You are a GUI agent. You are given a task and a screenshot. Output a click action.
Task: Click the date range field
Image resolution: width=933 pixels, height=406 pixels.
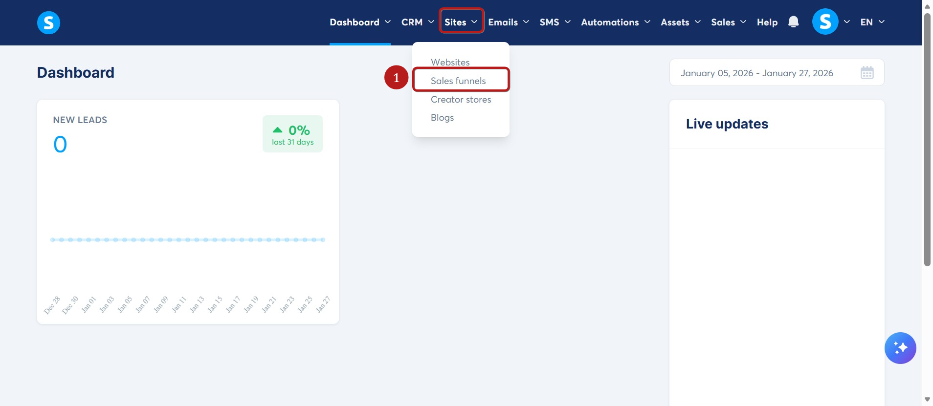tap(777, 73)
